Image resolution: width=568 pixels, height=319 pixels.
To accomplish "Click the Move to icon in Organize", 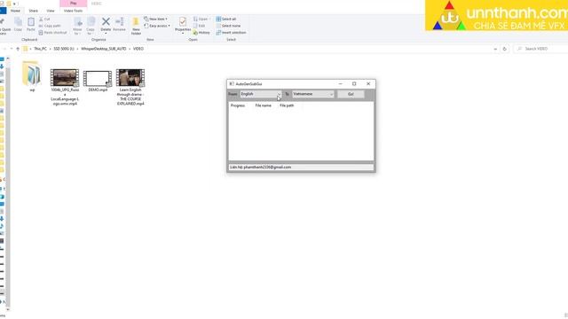I will (x=77, y=26).
